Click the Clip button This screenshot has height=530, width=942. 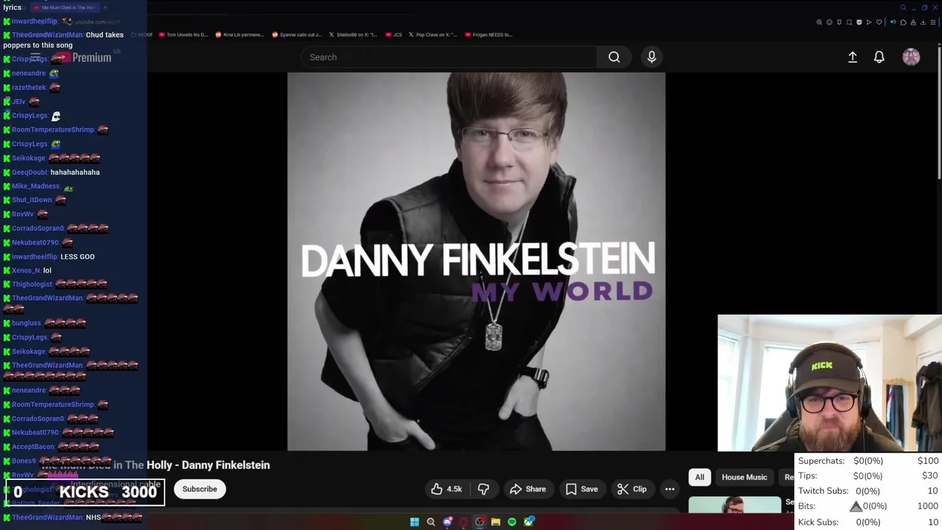(632, 489)
